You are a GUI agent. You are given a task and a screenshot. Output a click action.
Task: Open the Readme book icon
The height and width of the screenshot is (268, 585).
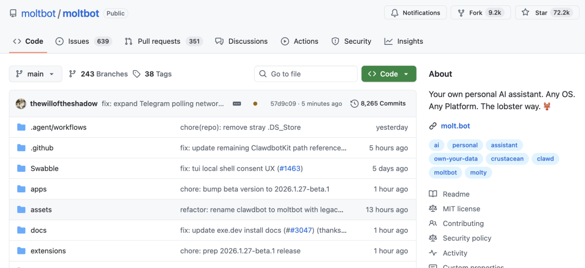click(433, 194)
